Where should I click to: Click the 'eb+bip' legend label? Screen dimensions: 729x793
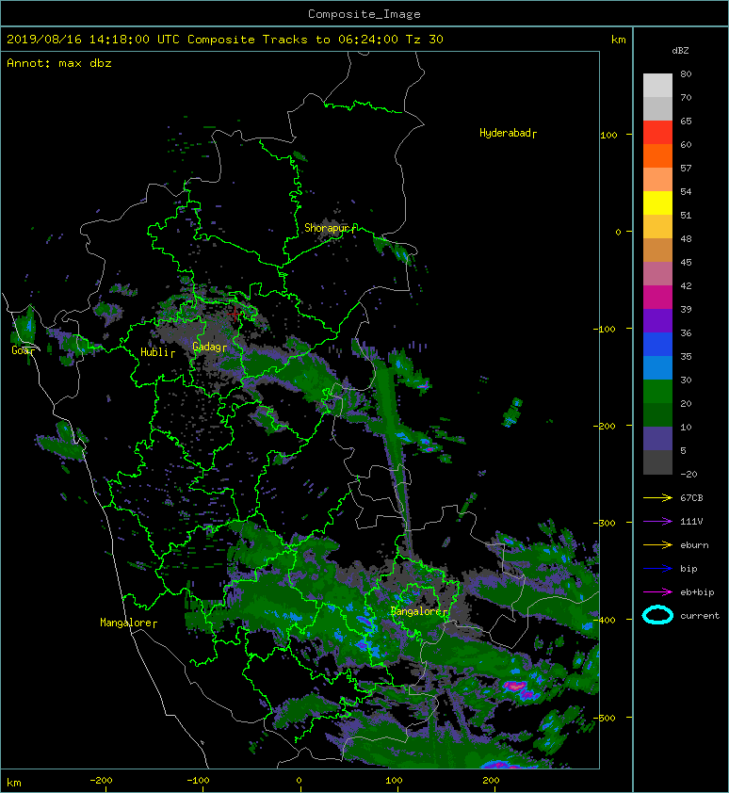click(x=697, y=592)
